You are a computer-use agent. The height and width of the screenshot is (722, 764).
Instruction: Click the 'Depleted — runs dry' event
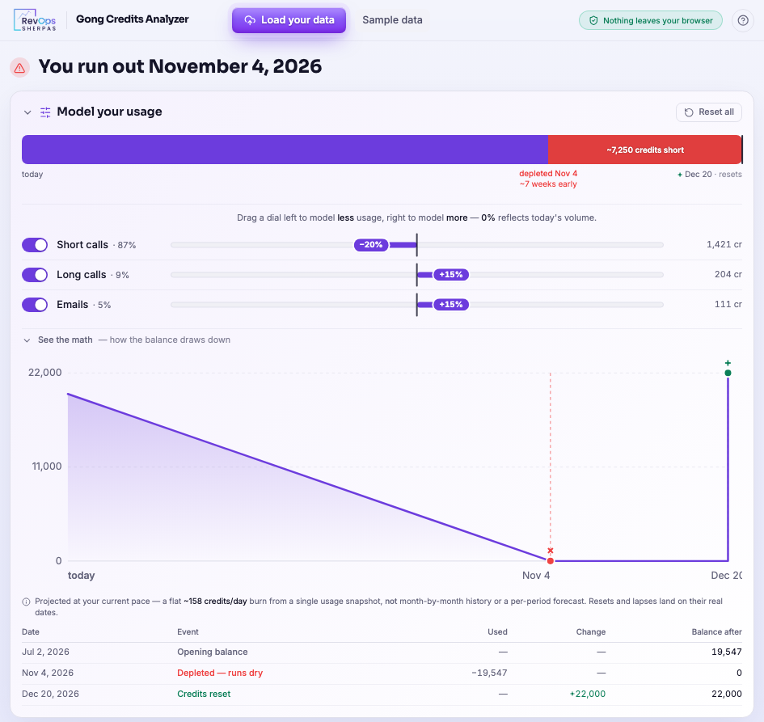pos(220,673)
